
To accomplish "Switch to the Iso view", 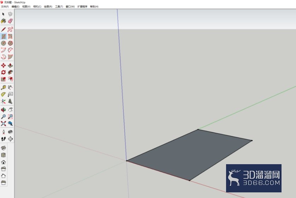I will tap(4, 148).
